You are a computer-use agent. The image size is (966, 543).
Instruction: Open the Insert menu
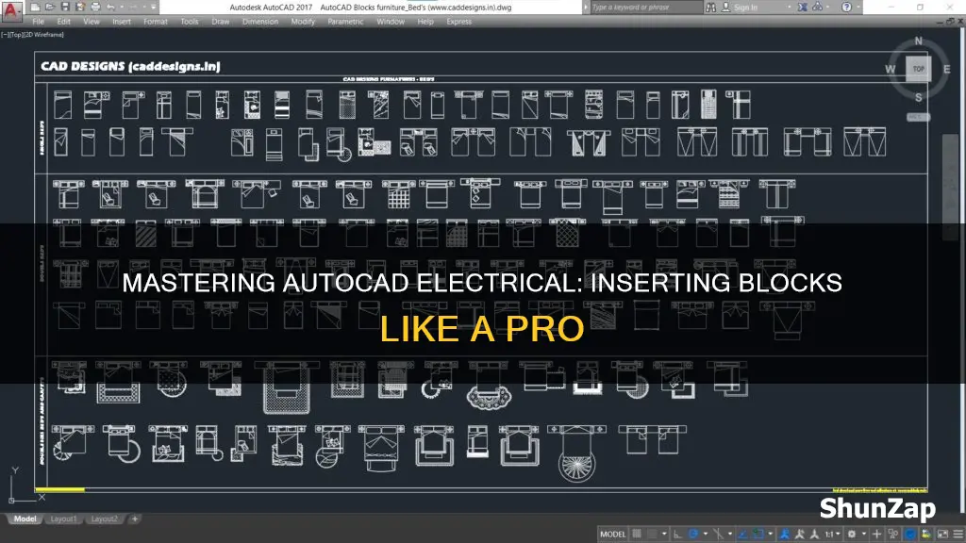coord(122,22)
